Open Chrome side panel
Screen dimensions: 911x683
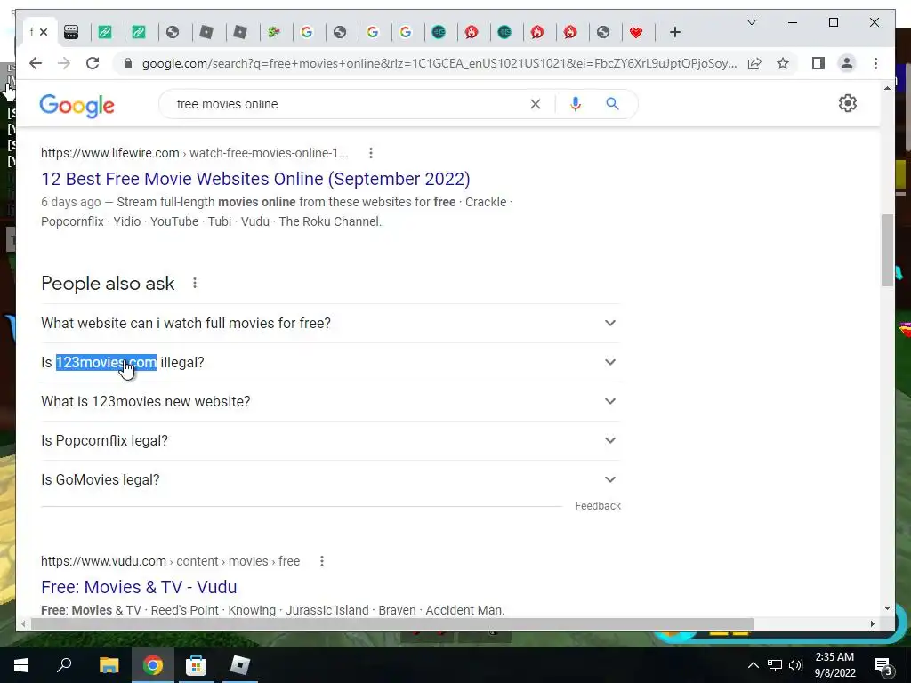tap(818, 63)
